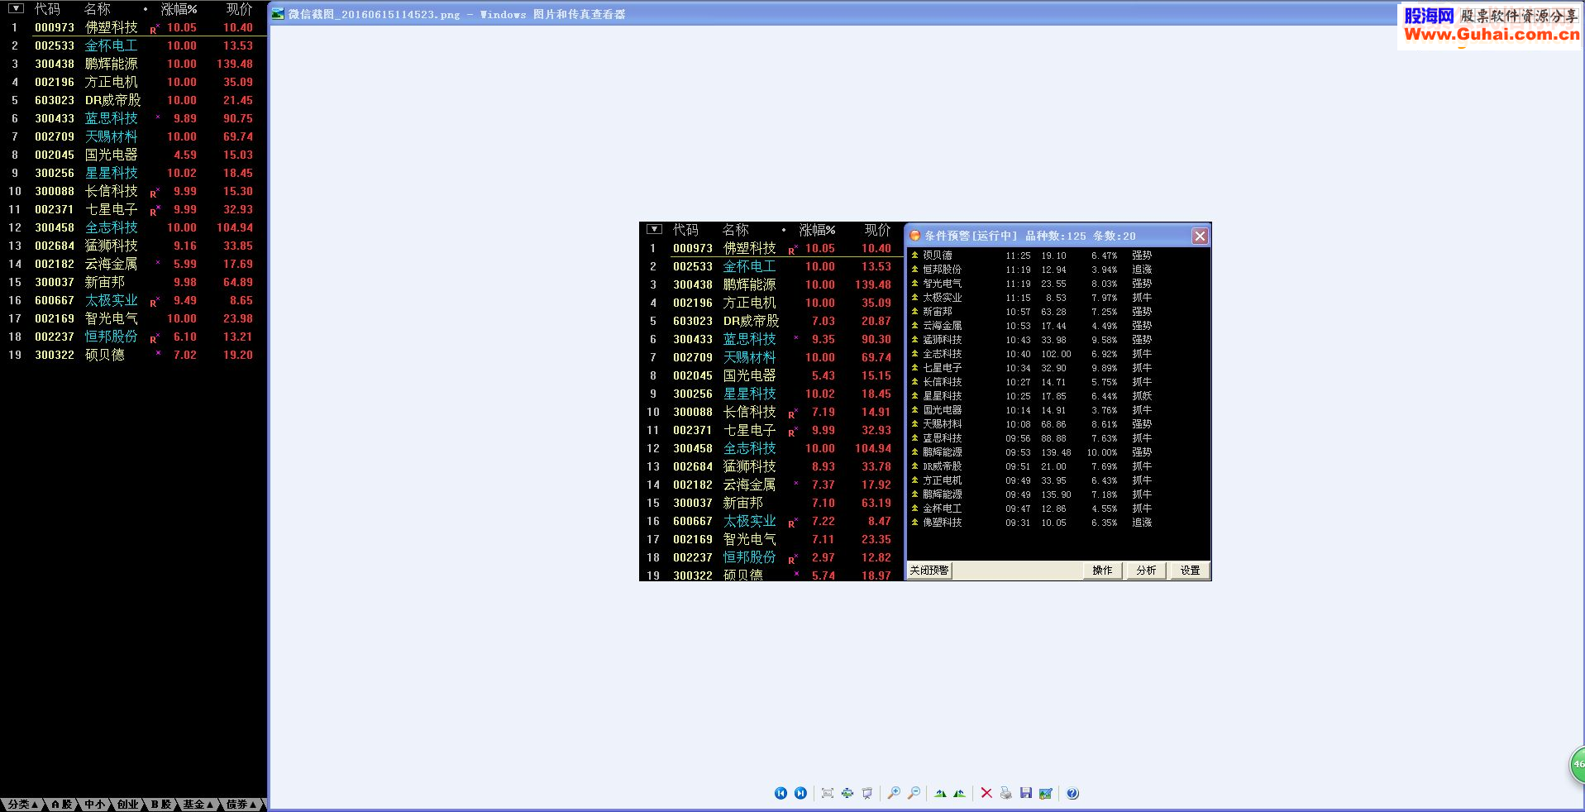Click the displayed screenshot image in the viewer

925,401
